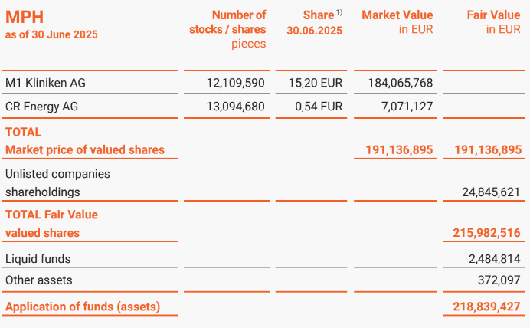Click M1 Kliniken share count 12,109,590
This screenshot has height=328, width=530.
tap(235, 82)
